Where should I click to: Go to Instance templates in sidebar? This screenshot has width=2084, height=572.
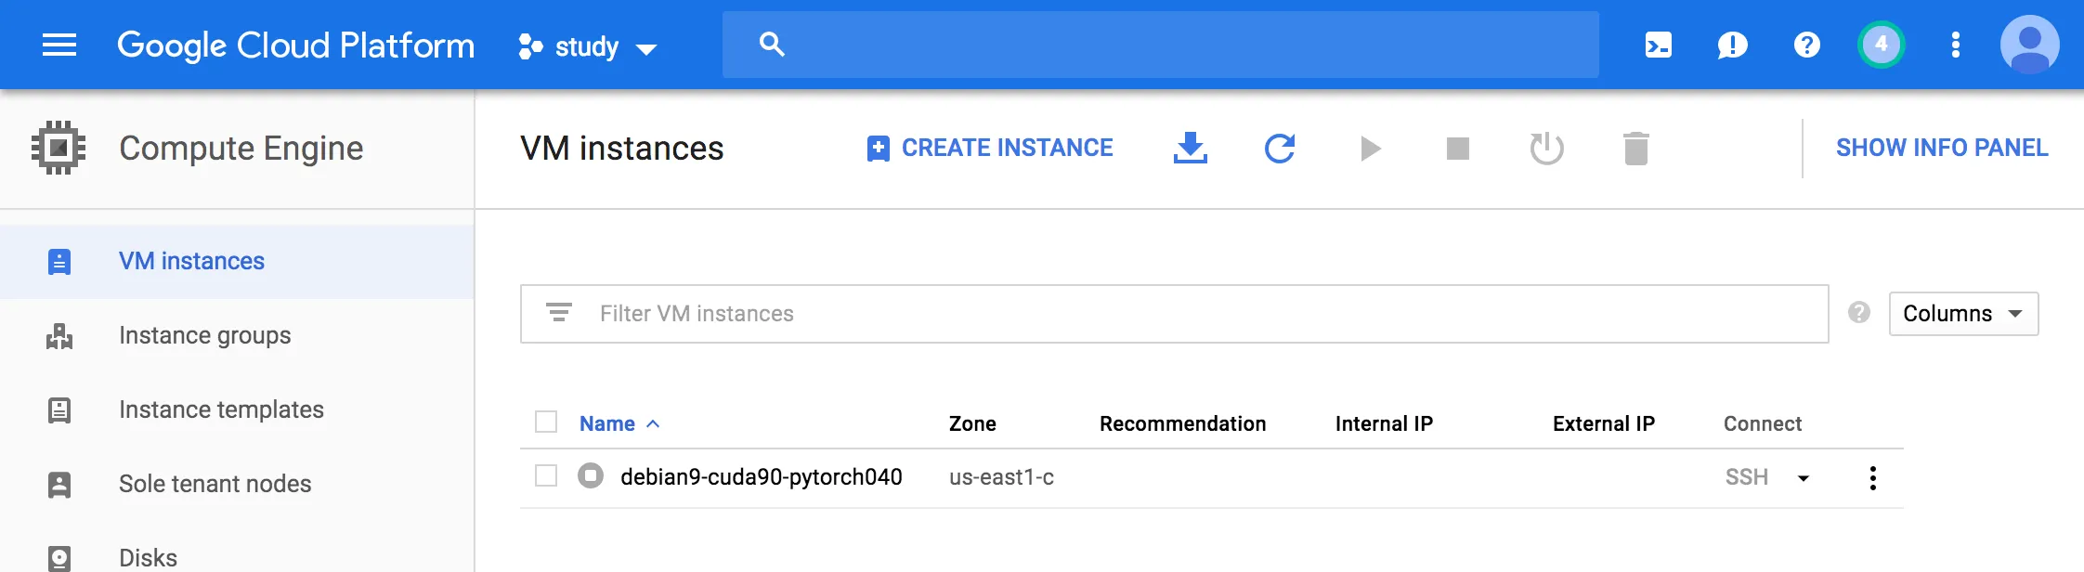click(221, 409)
